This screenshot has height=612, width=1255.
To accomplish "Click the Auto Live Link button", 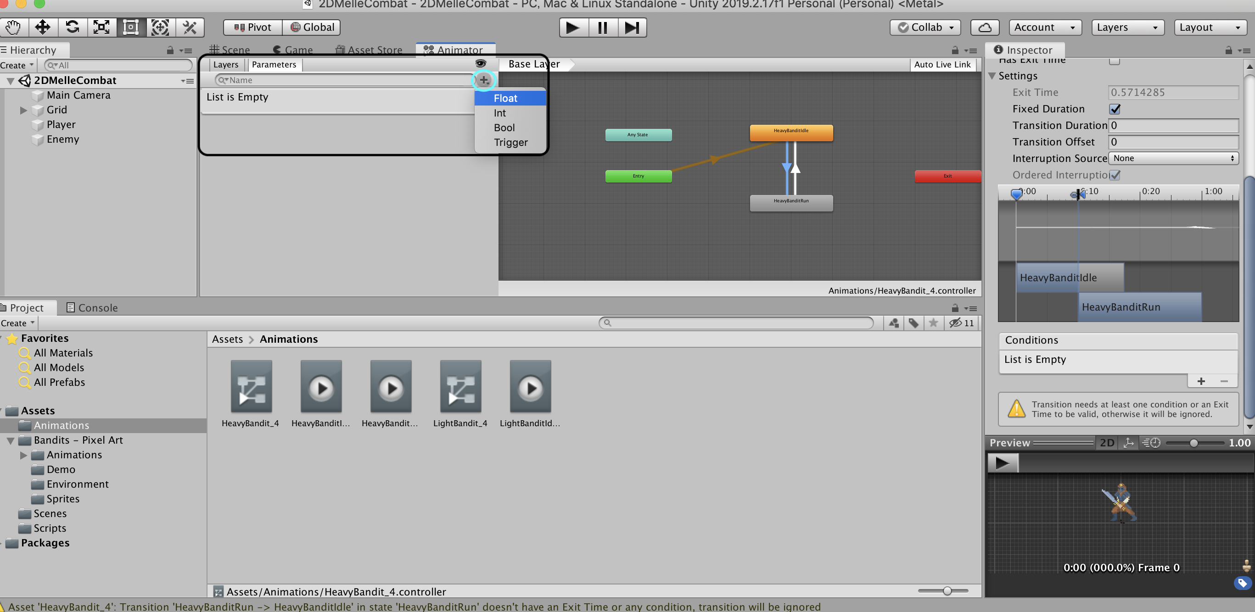I will coord(942,64).
